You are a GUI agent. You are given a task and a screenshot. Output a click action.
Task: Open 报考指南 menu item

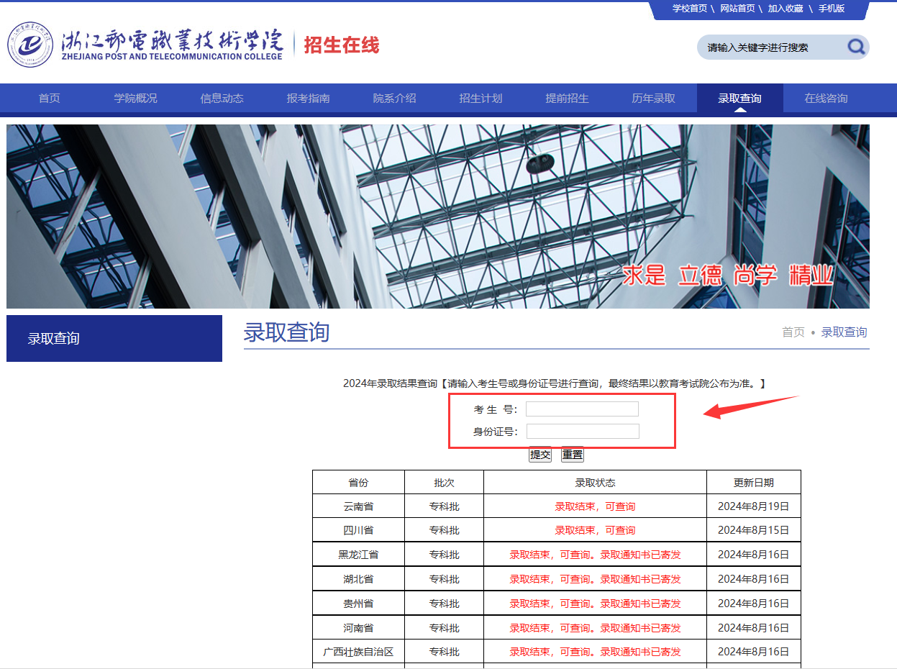click(x=308, y=99)
